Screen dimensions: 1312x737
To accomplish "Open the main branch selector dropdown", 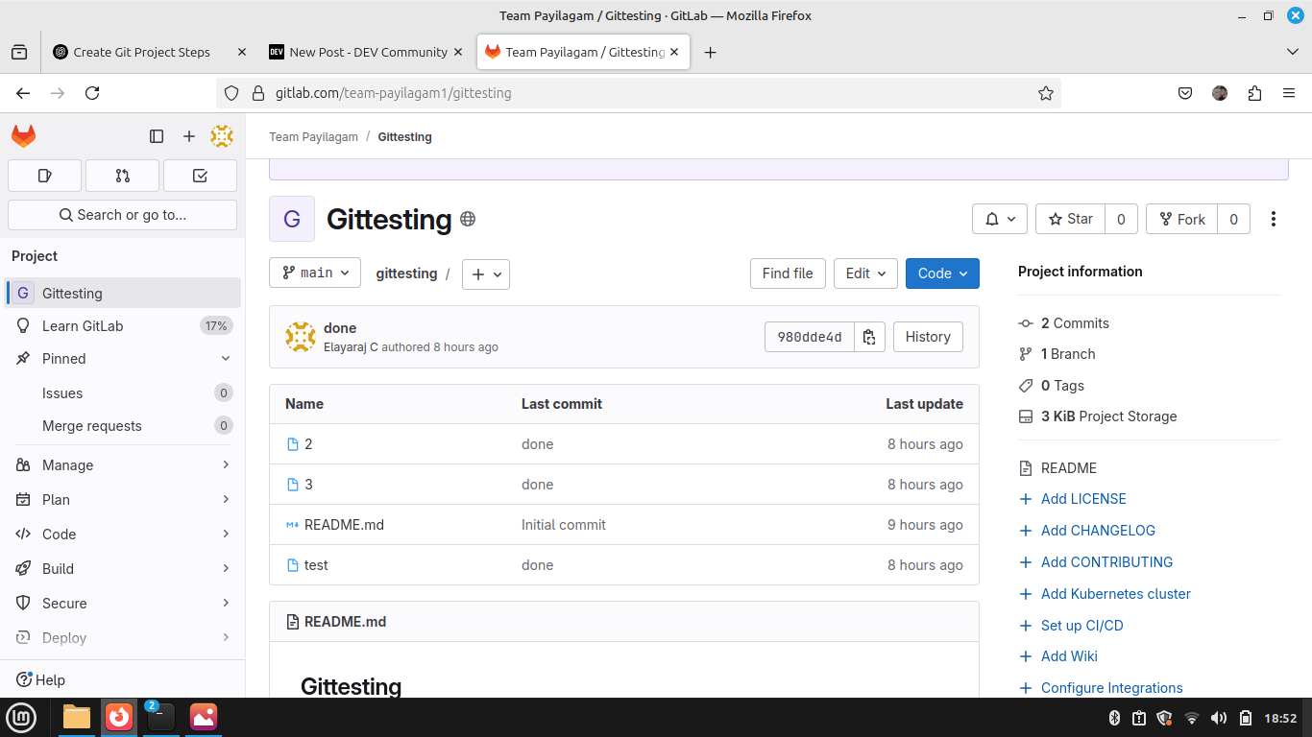I will click(x=315, y=273).
